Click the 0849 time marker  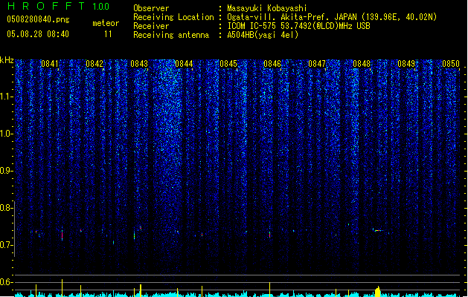pyautogui.click(x=406, y=64)
